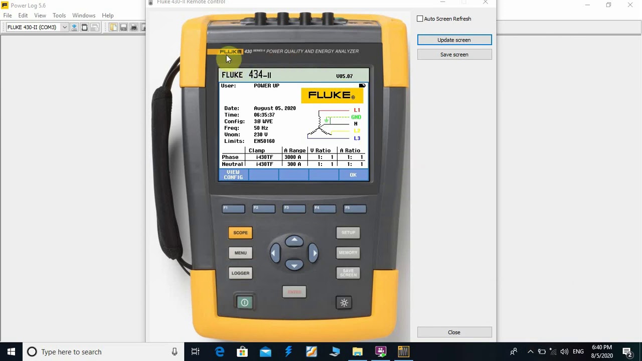Open the Windows Start menu
Screen dimensions: 642x361
11,351
